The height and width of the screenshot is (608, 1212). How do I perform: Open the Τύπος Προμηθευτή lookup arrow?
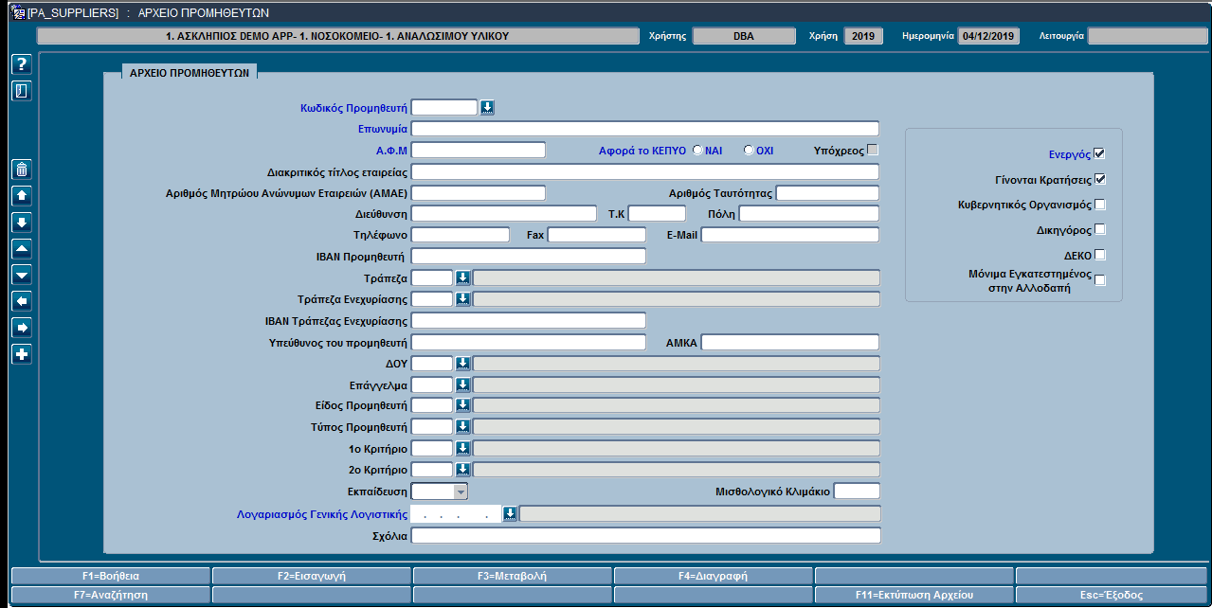462,427
